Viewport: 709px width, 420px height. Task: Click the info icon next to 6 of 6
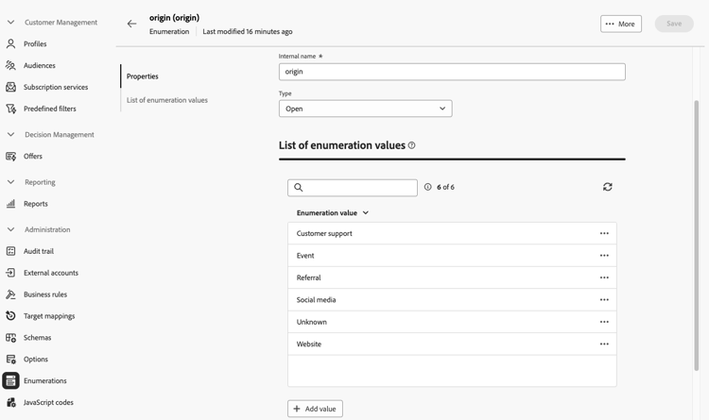pyautogui.click(x=428, y=187)
